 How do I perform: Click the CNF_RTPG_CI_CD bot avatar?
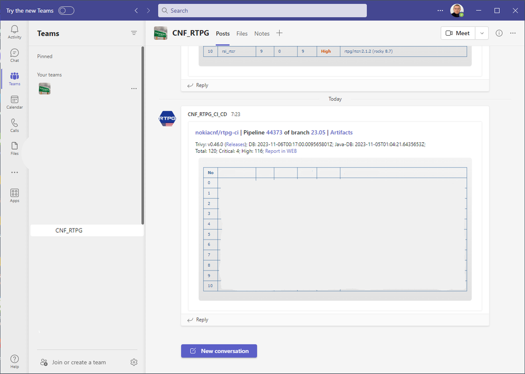[x=167, y=118]
